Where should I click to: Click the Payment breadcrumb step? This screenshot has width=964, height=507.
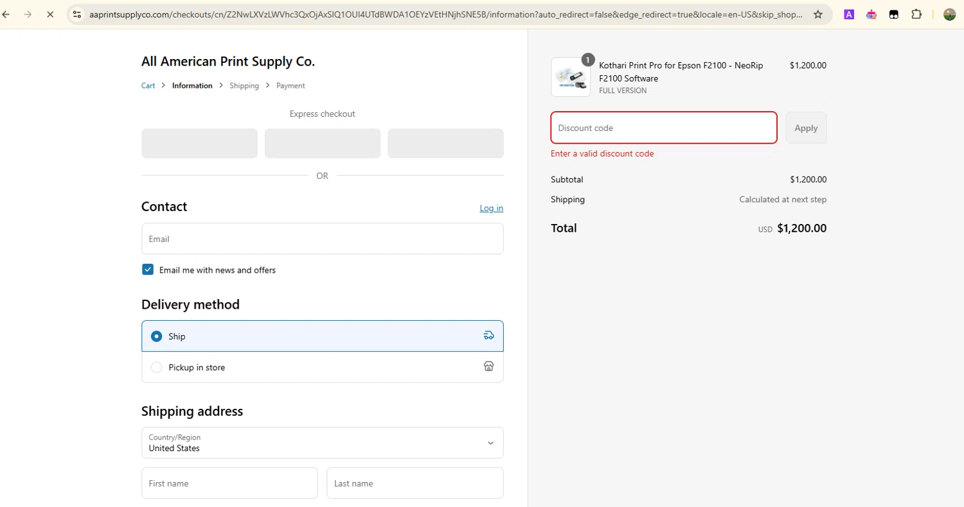click(290, 85)
